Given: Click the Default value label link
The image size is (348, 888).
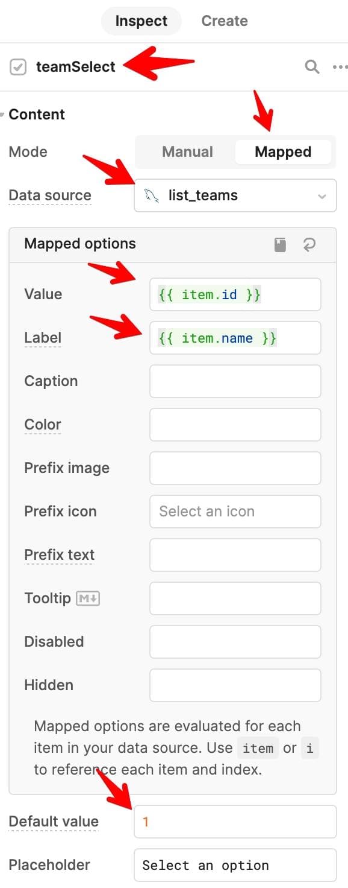Looking at the screenshot, I should (53, 821).
